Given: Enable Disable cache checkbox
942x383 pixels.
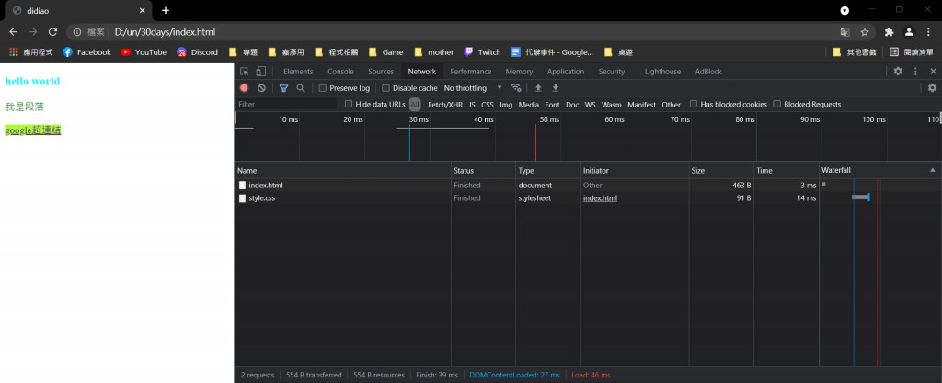Looking at the screenshot, I should 385,88.
